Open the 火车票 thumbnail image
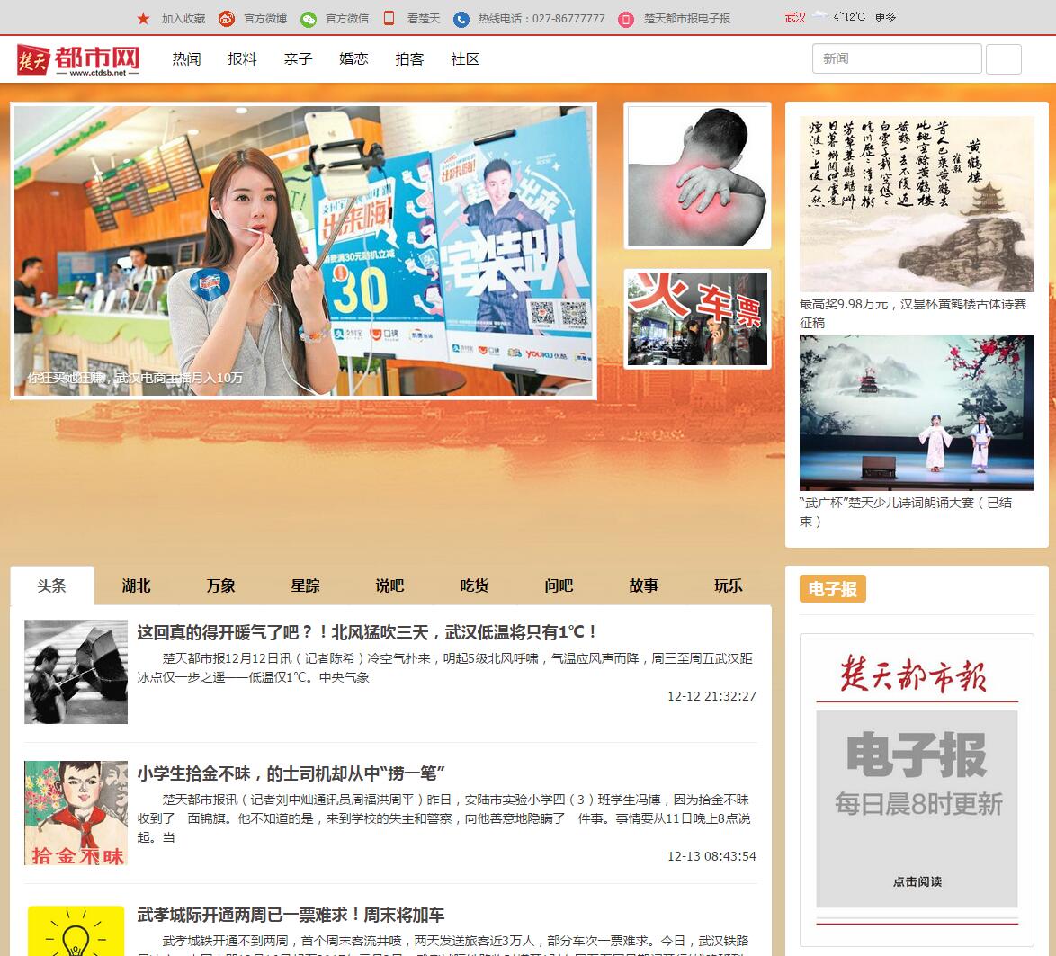This screenshot has height=956, width=1056. click(x=698, y=319)
